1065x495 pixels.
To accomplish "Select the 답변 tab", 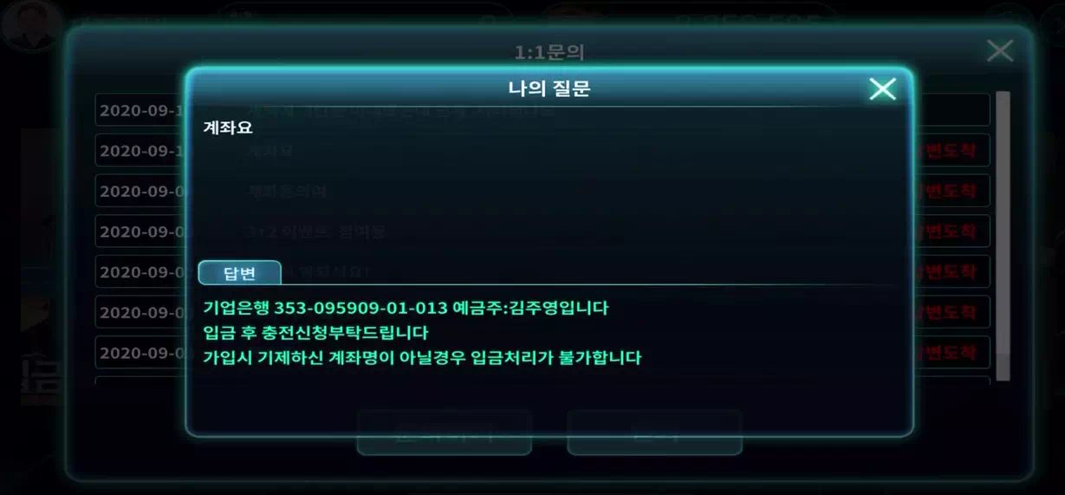I will tap(240, 273).
